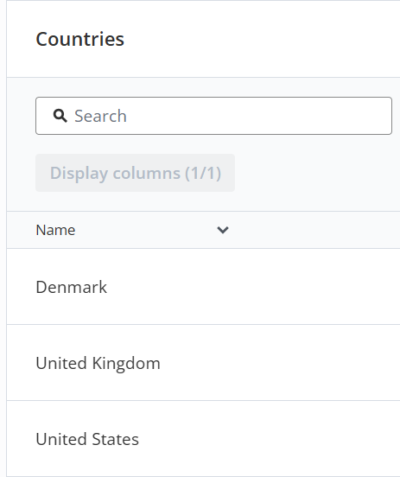Click the United Kingdom text label
This screenshot has height=477, width=400.
pos(98,364)
